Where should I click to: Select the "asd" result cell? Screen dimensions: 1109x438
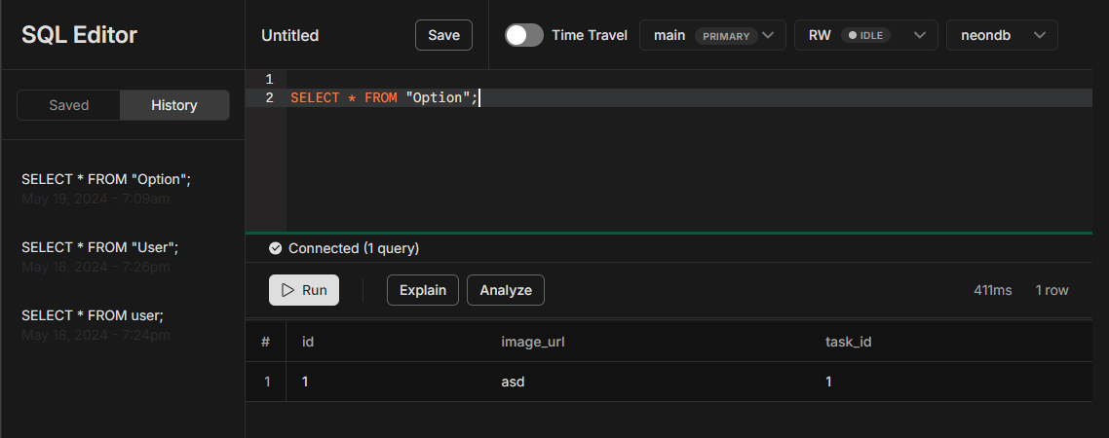click(513, 382)
